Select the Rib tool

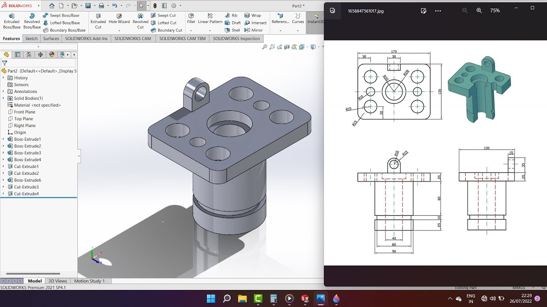pos(231,15)
